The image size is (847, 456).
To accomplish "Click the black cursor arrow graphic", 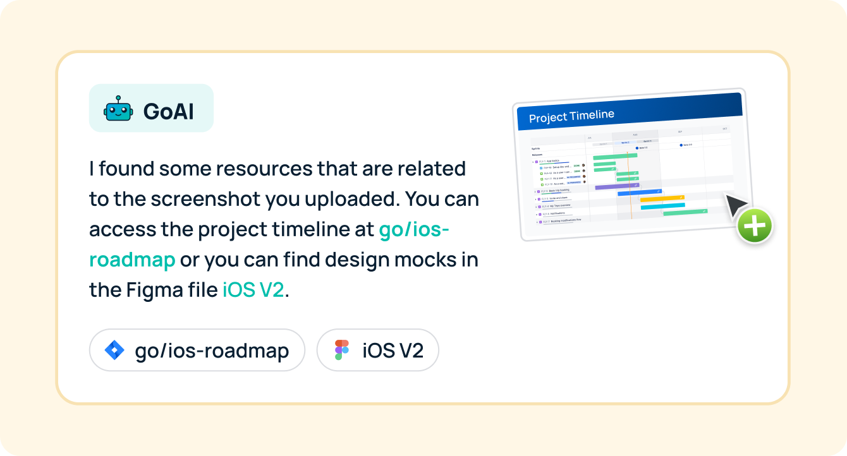I will click(736, 206).
